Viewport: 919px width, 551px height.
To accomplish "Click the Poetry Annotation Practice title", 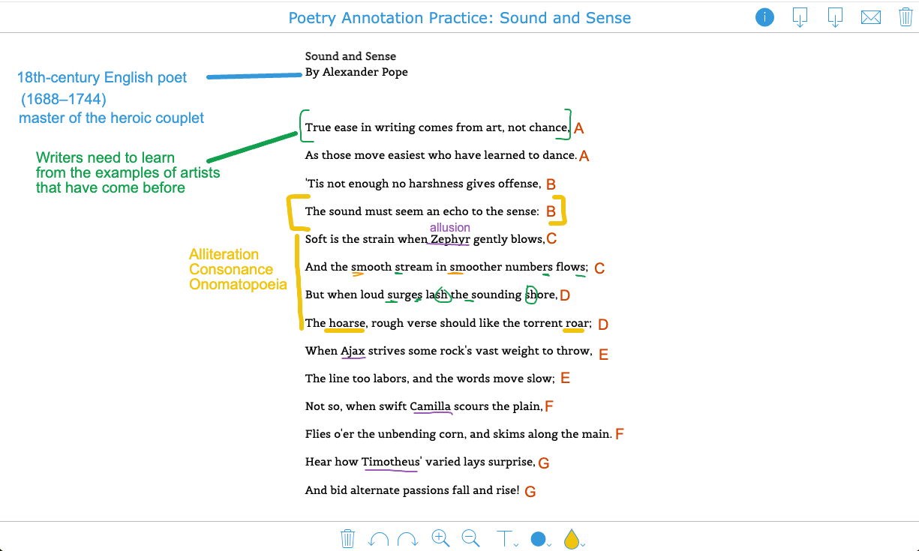I will pyautogui.click(x=460, y=17).
